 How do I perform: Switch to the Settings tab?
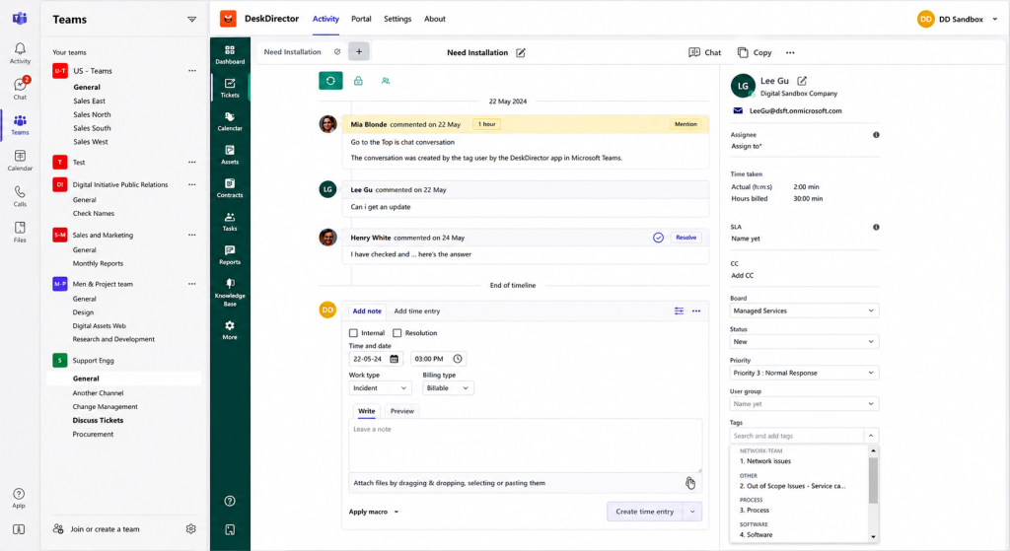[x=397, y=19]
